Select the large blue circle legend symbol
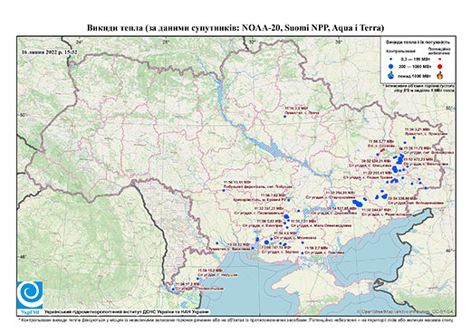 391,66
